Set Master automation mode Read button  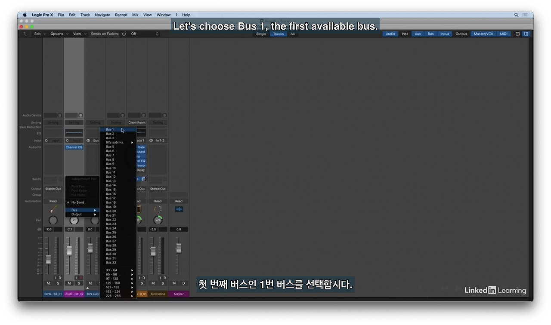[179, 201]
